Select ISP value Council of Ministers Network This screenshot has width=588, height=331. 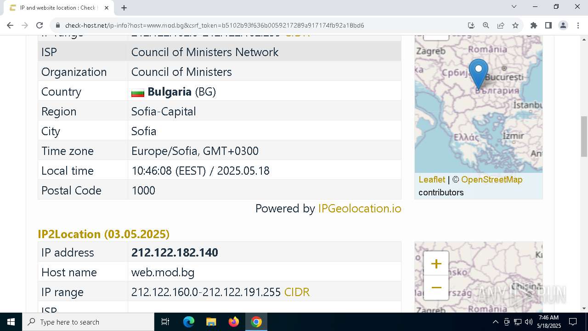tap(205, 52)
